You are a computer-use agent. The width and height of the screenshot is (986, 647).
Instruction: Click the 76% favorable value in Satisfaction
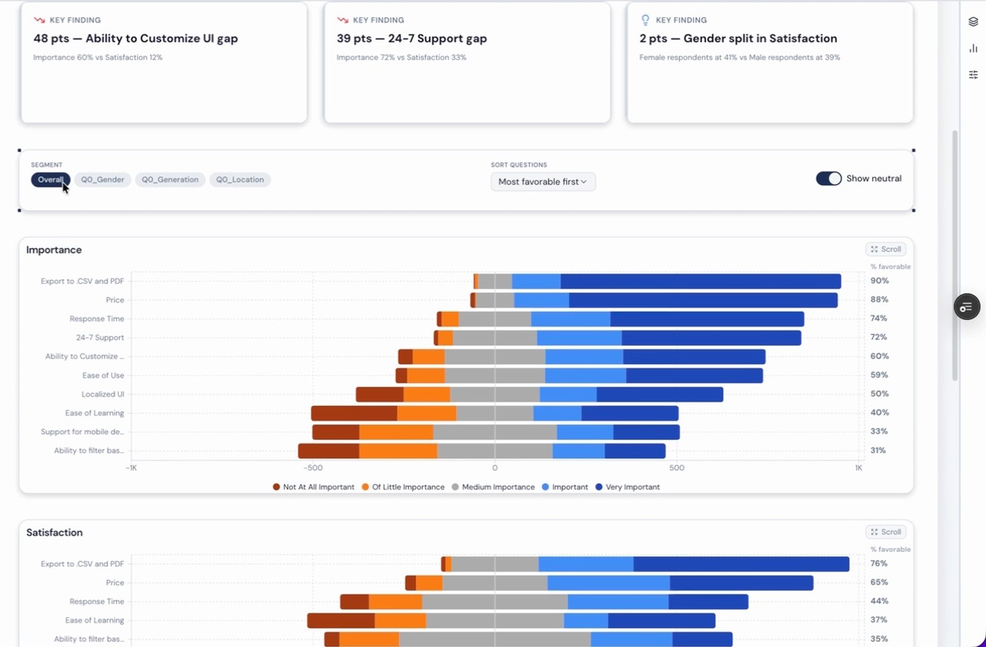[879, 563]
